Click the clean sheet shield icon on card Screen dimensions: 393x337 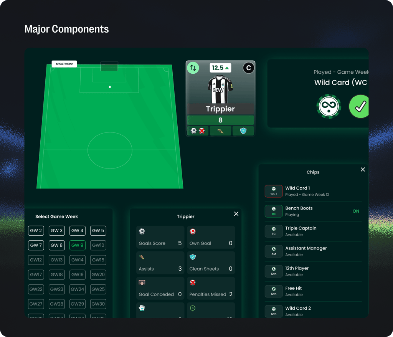[x=243, y=131]
